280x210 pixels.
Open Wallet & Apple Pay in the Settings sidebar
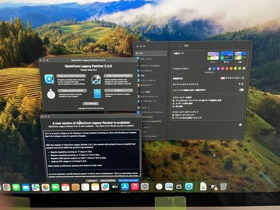(x=151, y=121)
